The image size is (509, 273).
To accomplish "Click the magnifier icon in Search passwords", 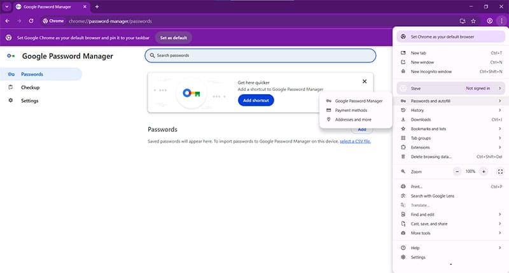I will (x=152, y=55).
